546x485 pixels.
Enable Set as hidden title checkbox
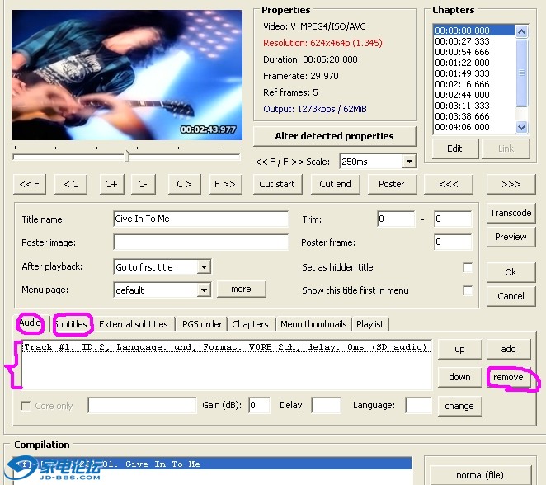pos(468,267)
